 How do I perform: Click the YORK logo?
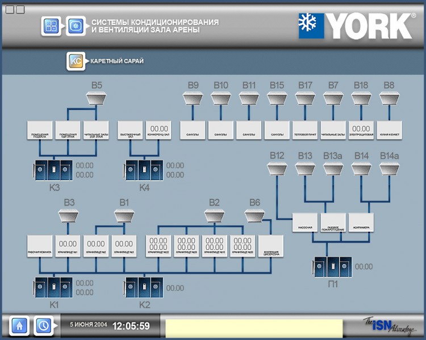[x=357, y=26]
